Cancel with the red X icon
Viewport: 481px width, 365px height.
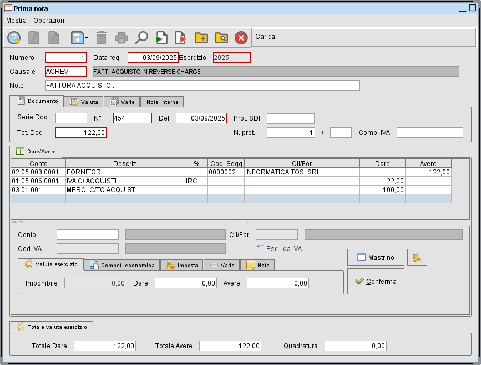tap(240, 38)
